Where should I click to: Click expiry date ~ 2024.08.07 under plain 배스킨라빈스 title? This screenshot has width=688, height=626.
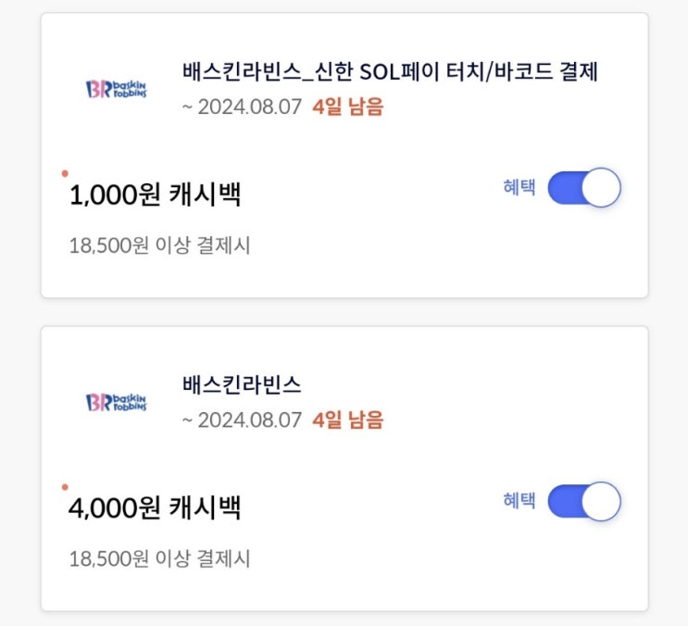(x=243, y=419)
